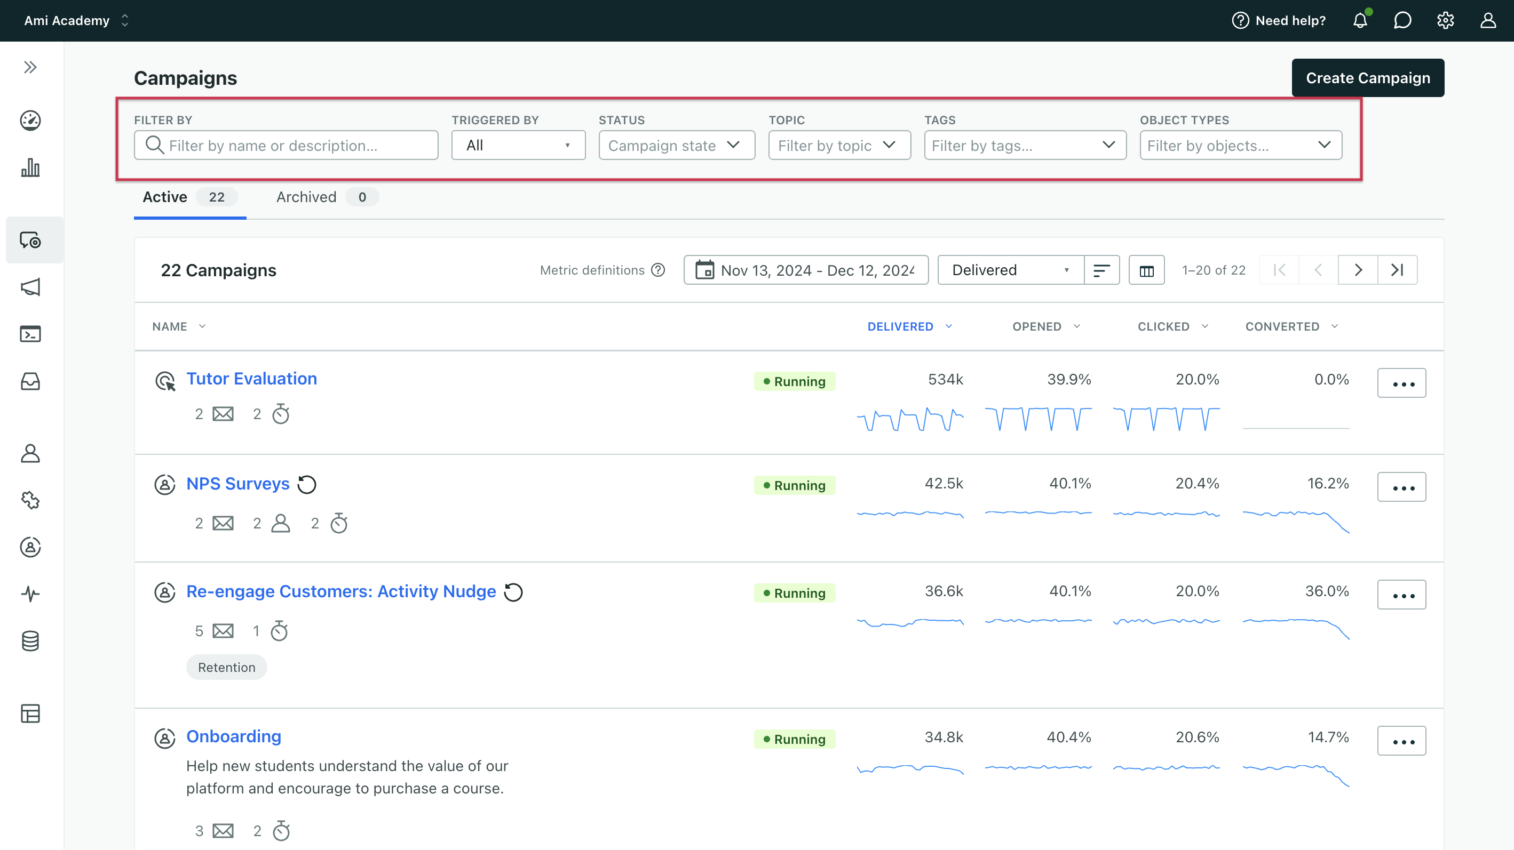Click the 36.0% converted value
This screenshot has width=1514, height=850.
(x=1327, y=591)
